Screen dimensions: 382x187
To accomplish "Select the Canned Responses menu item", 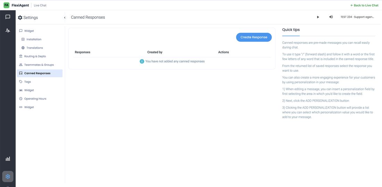I will tap(40, 73).
